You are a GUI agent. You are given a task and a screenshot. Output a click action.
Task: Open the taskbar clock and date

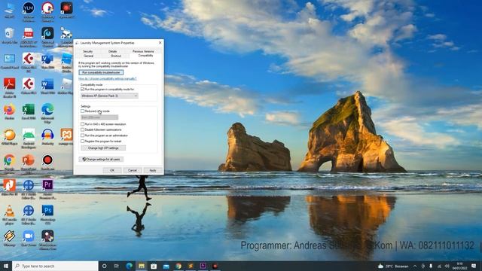click(x=460, y=266)
